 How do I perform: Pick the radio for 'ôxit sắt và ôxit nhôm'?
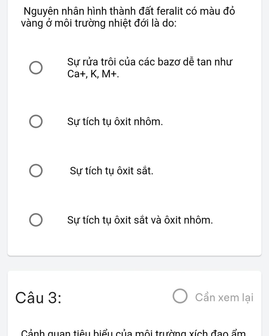36,220
